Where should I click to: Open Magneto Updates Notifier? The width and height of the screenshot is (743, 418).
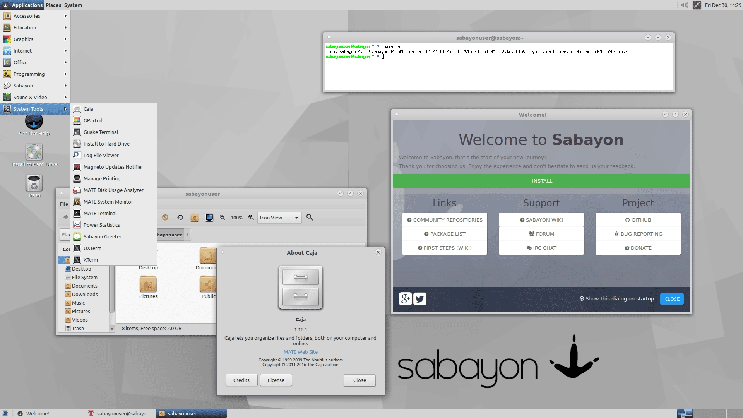(113, 167)
